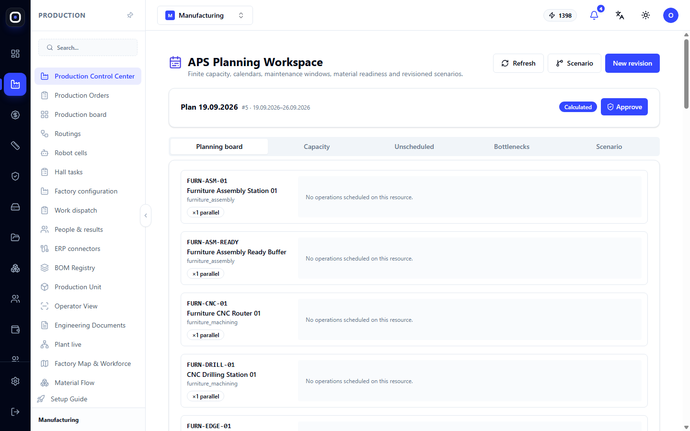Screen dimensions: 690x431
Task: Open the user avatar O menu
Action: pyautogui.click(x=671, y=15)
